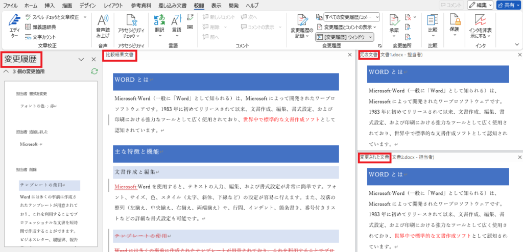Click 次へ in the コメント group
Image resolution: width=523 pixels, height=252 pixels.
pyautogui.click(x=249, y=17)
